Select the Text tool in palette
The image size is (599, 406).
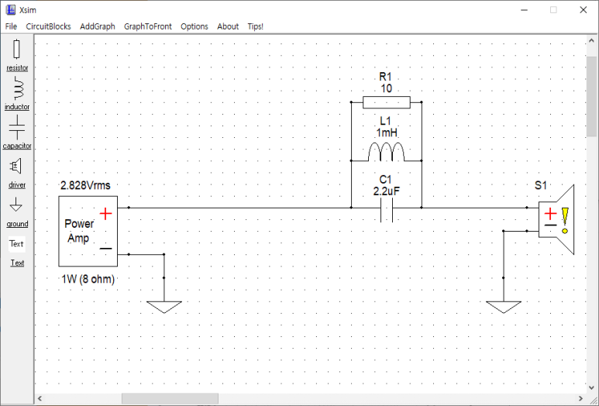point(17,253)
